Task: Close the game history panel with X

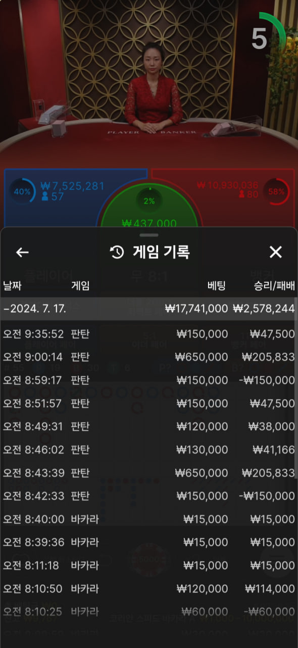Action: pyautogui.click(x=275, y=252)
